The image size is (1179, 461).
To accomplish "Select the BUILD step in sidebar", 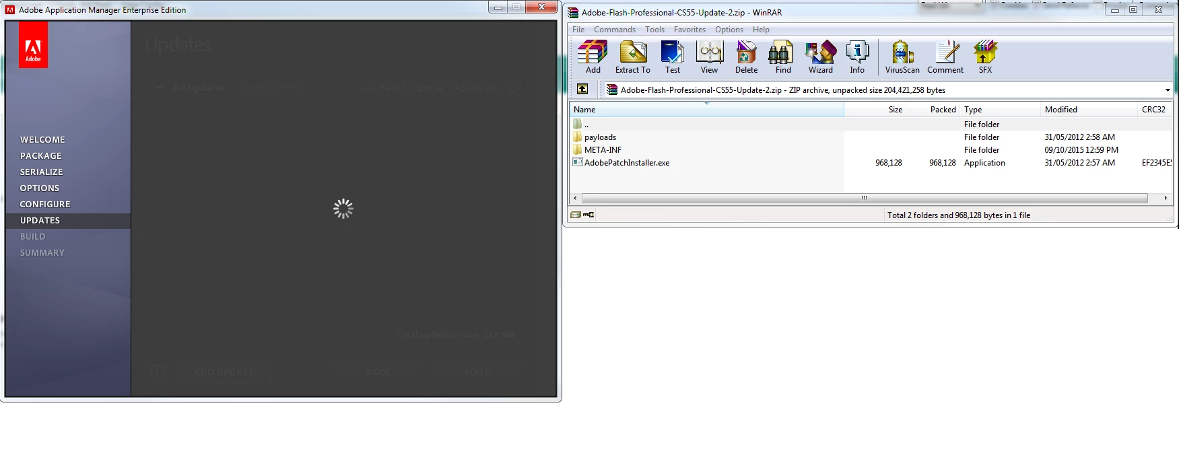I will 32,236.
